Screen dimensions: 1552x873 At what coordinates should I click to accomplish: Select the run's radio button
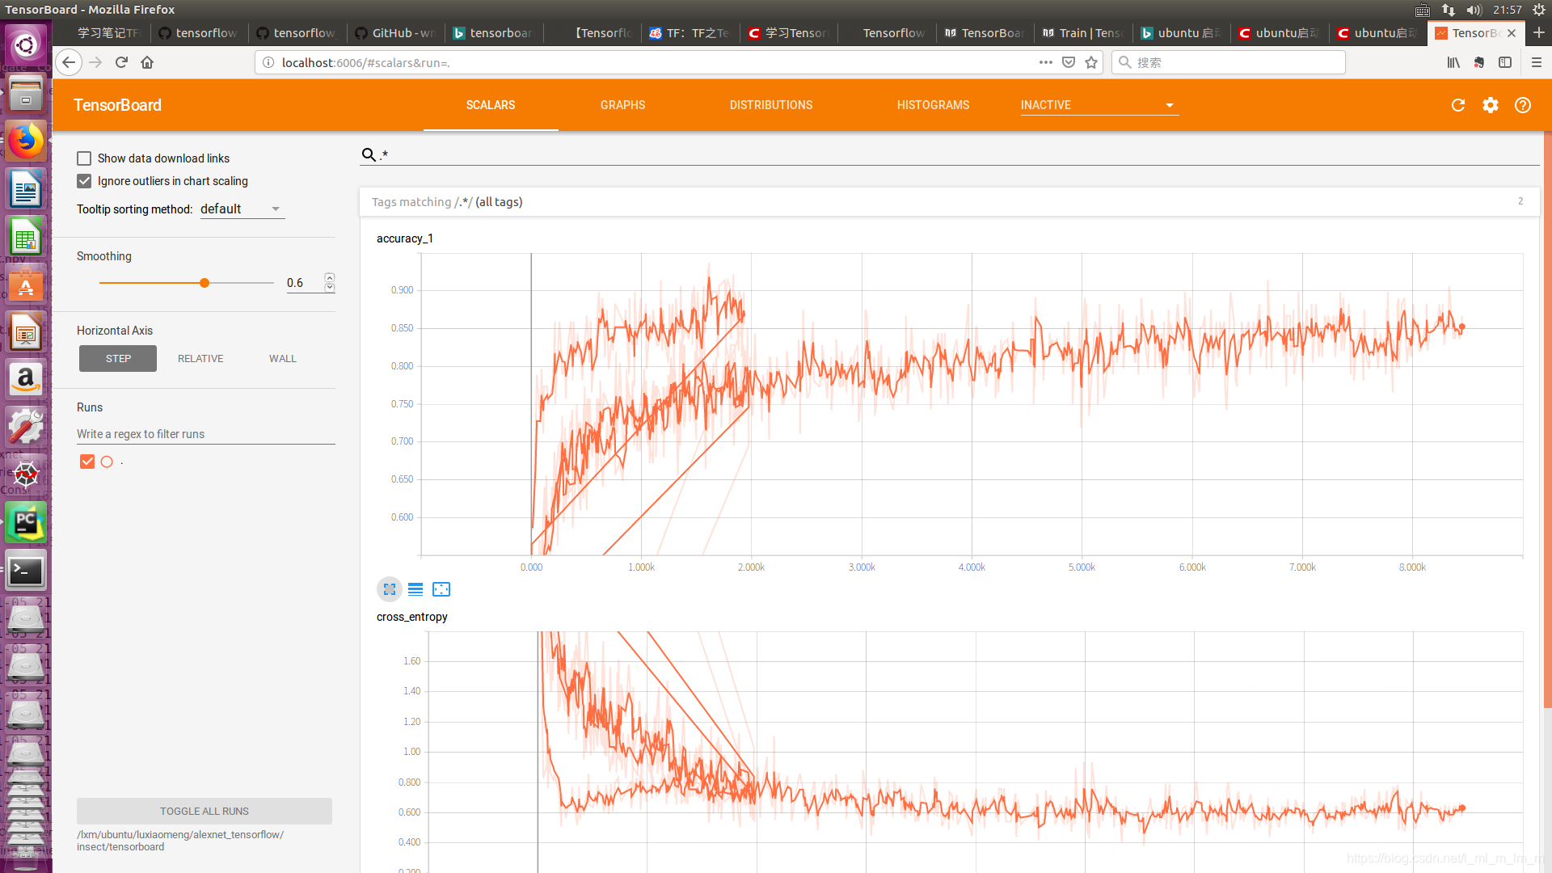click(107, 462)
